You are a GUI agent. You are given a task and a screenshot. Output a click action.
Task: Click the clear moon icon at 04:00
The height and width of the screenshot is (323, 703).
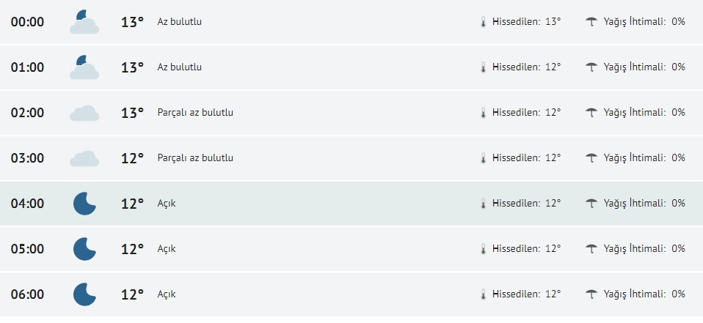(x=84, y=204)
